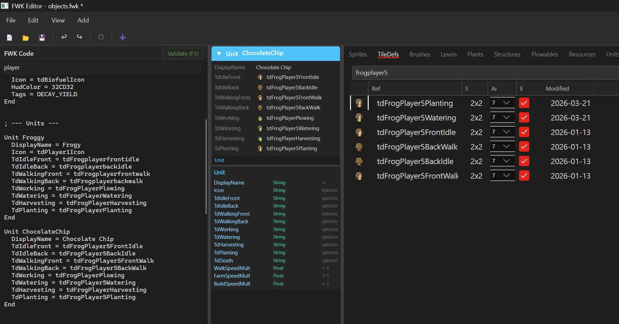
Task: Click the Unit Froggy line in code
Action: point(24,138)
